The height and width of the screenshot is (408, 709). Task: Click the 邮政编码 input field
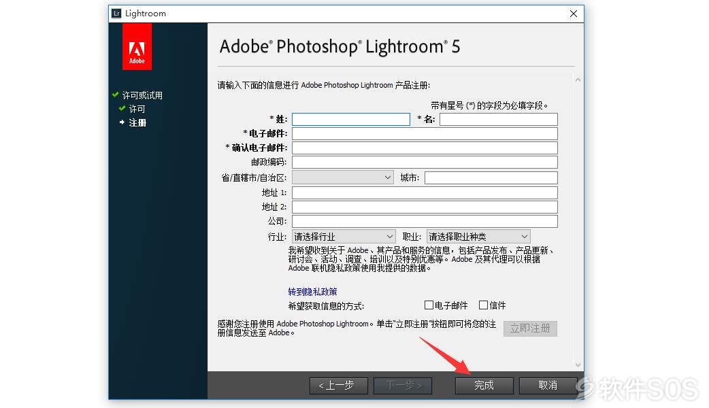click(x=425, y=163)
